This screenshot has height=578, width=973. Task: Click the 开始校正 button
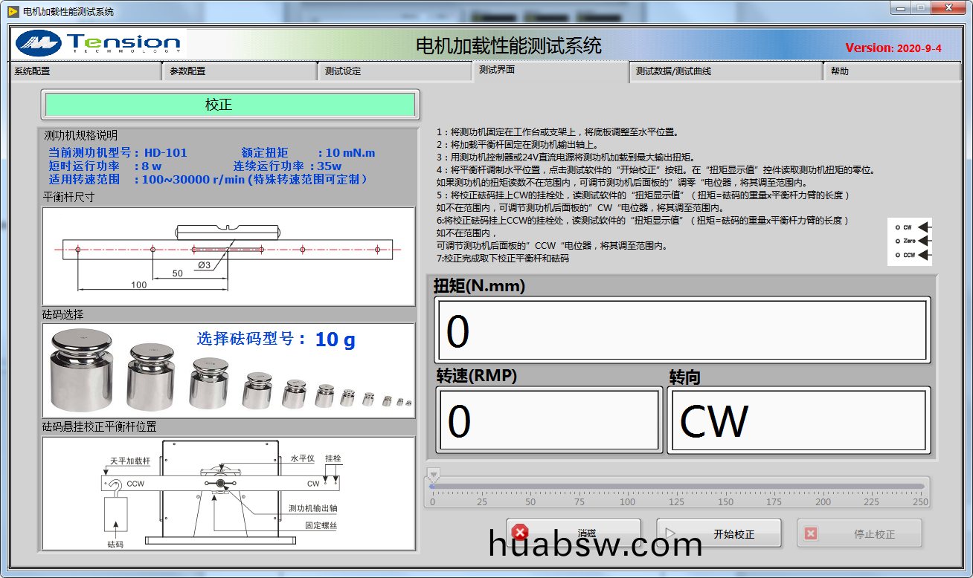719,533
